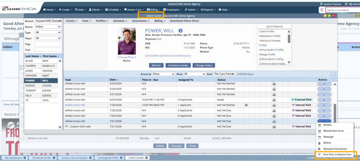Close the Unassigned Shifts bottom tab

[121, 158]
